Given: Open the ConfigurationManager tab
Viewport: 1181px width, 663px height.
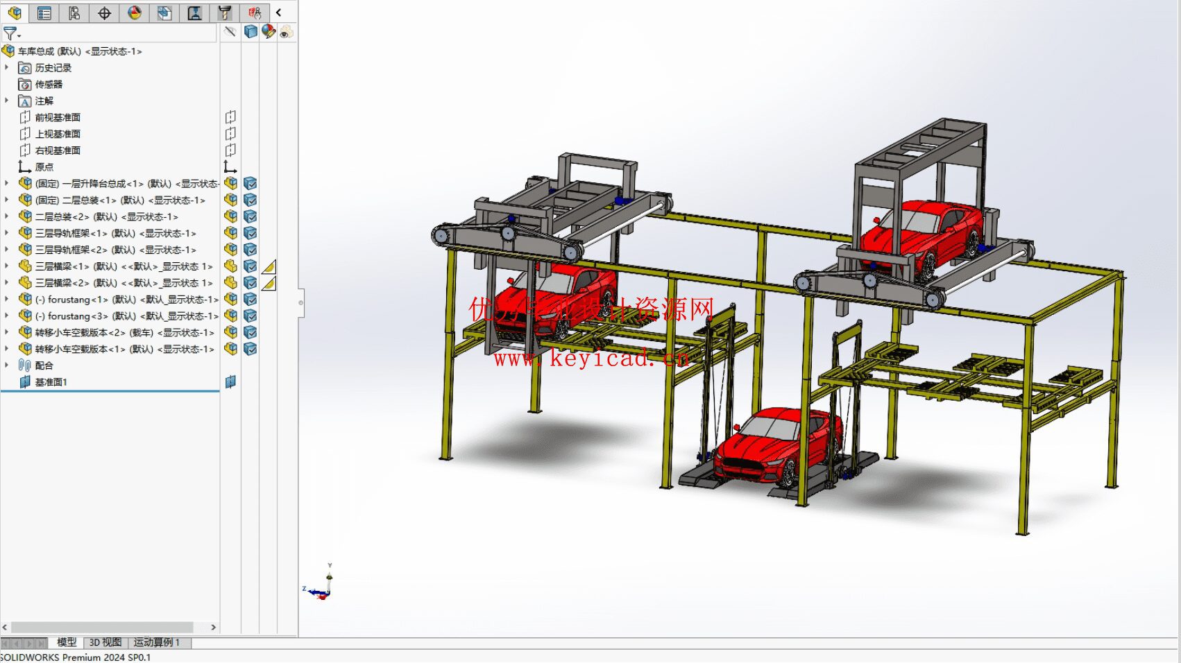Looking at the screenshot, I should [74, 12].
